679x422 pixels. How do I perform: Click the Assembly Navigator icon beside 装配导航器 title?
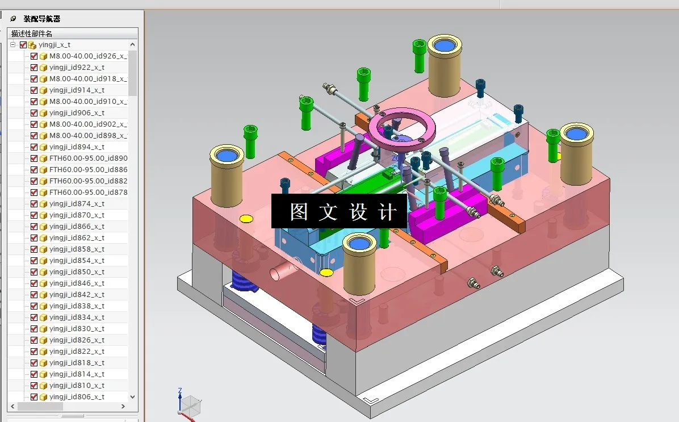pyautogui.click(x=12, y=18)
